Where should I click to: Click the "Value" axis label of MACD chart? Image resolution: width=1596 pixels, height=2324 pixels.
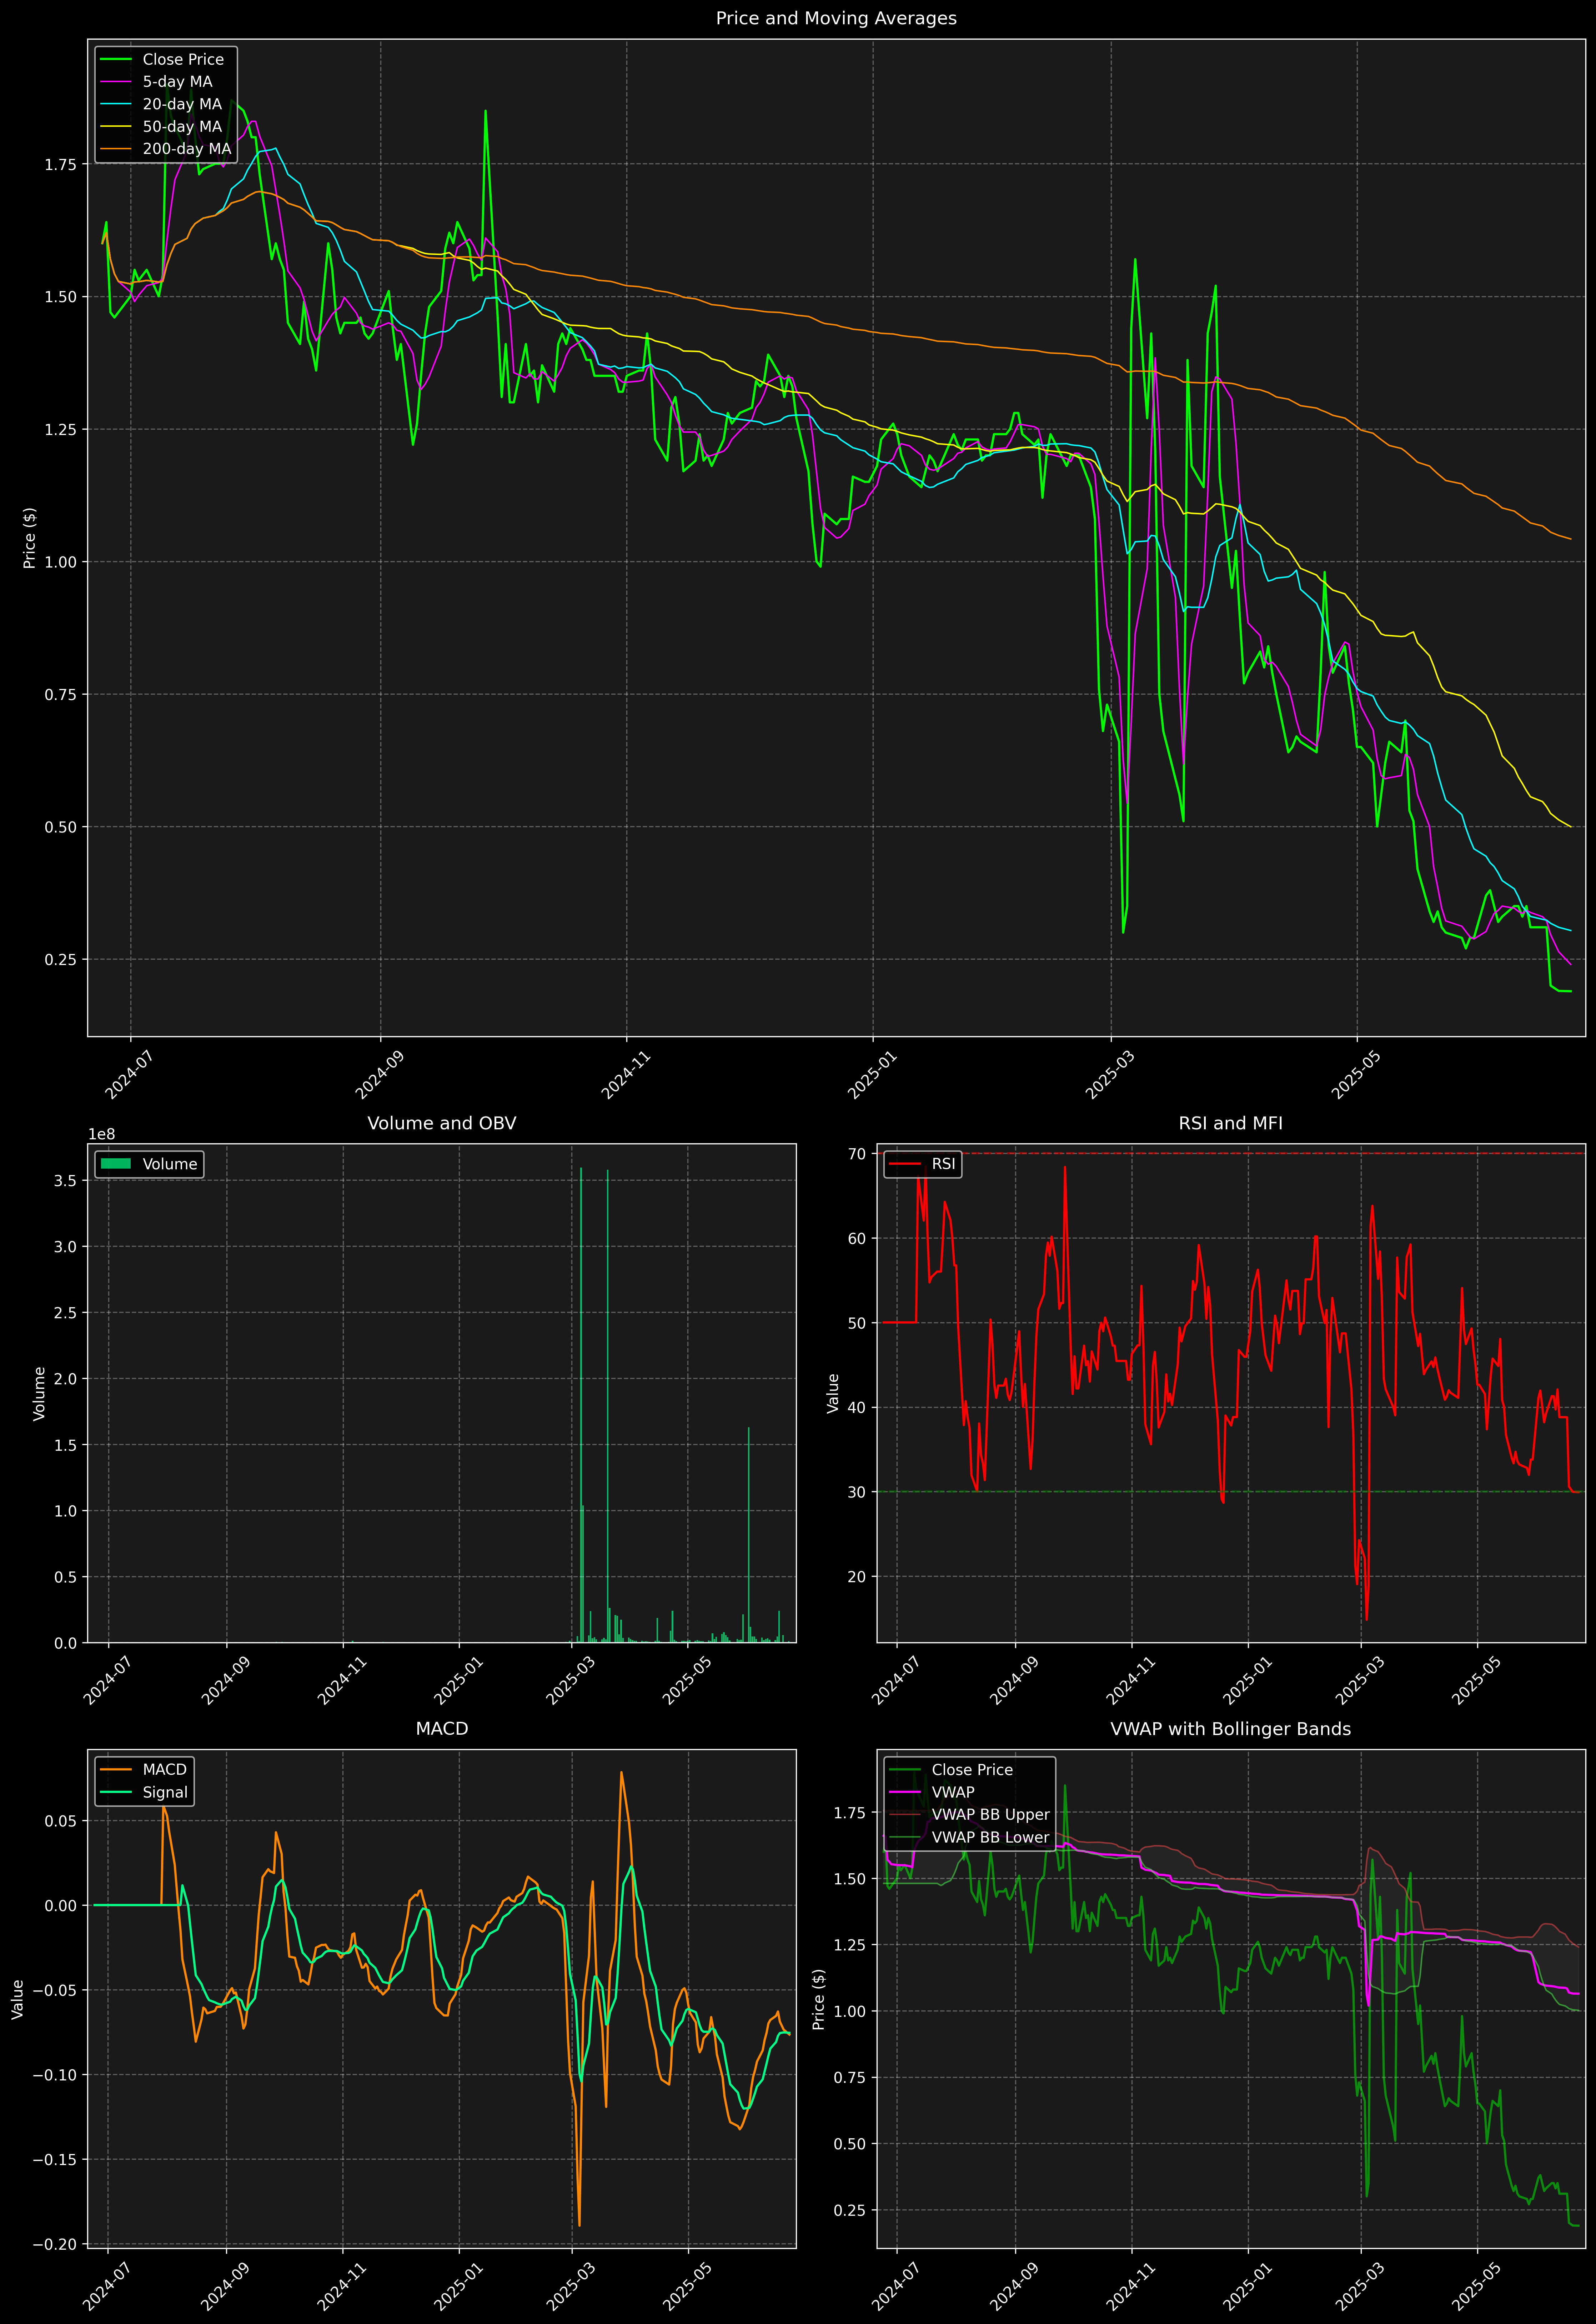point(18,1999)
